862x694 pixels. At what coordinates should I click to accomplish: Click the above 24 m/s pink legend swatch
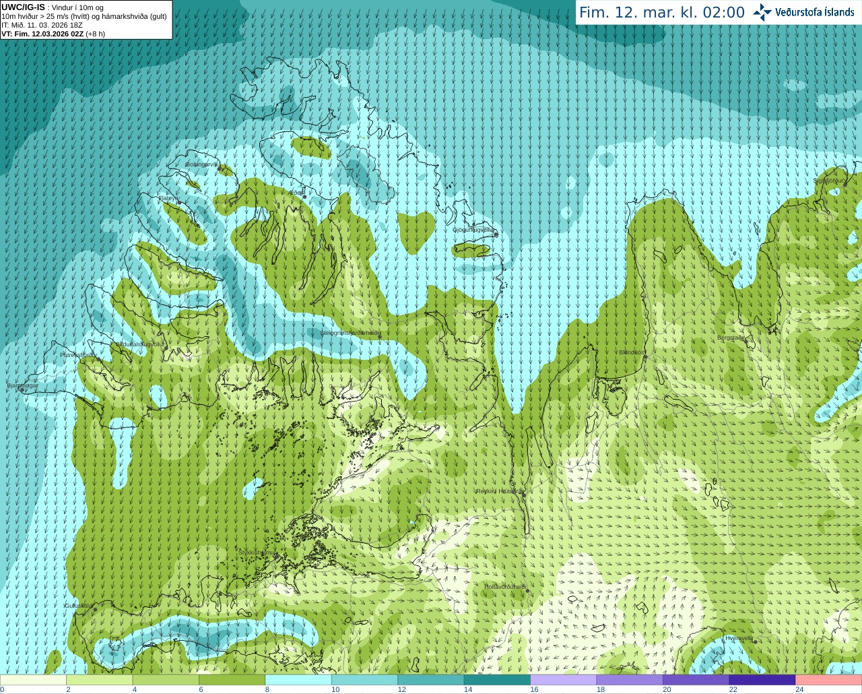click(828, 679)
